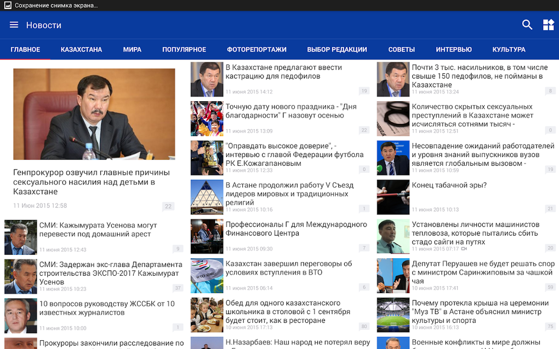Click schoolchildren lunch thumbnail
Screen dimensions: 559x349
click(x=207, y=315)
